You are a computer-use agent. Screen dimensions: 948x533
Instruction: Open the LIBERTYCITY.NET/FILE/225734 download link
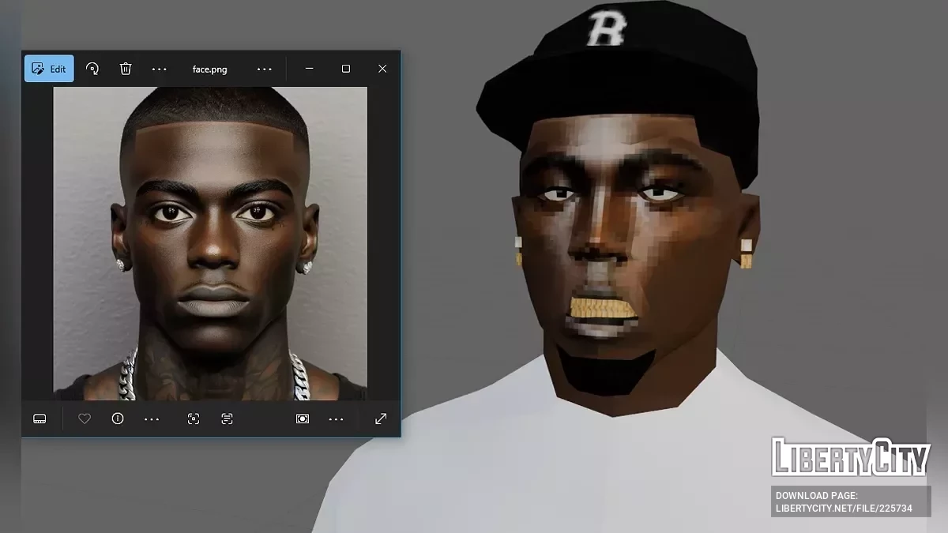pyautogui.click(x=844, y=508)
